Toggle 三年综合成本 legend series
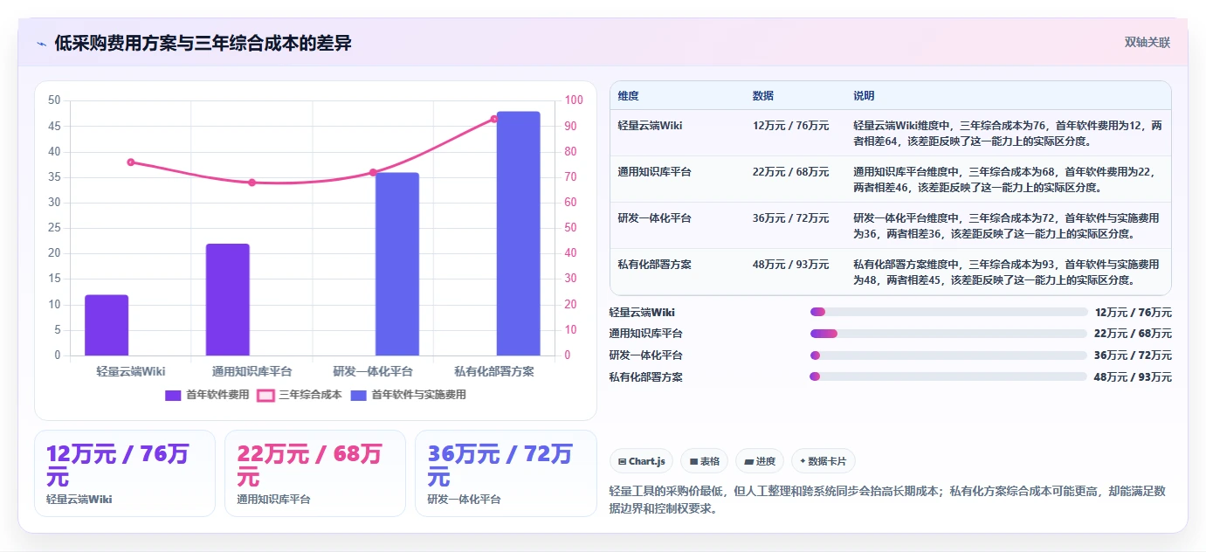The height and width of the screenshot is (552, 1206). pos(300,395)
